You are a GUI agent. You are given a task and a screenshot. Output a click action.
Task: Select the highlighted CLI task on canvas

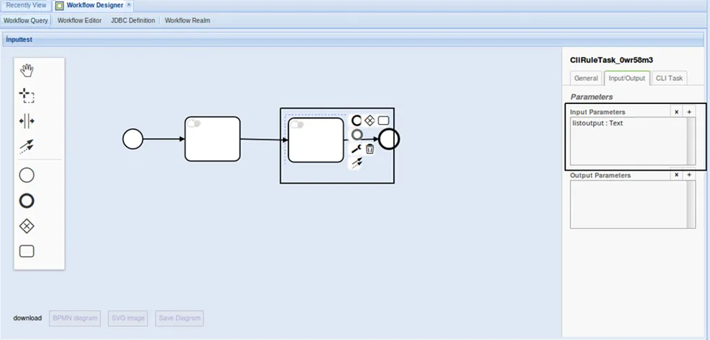click(x=315, y=140)
